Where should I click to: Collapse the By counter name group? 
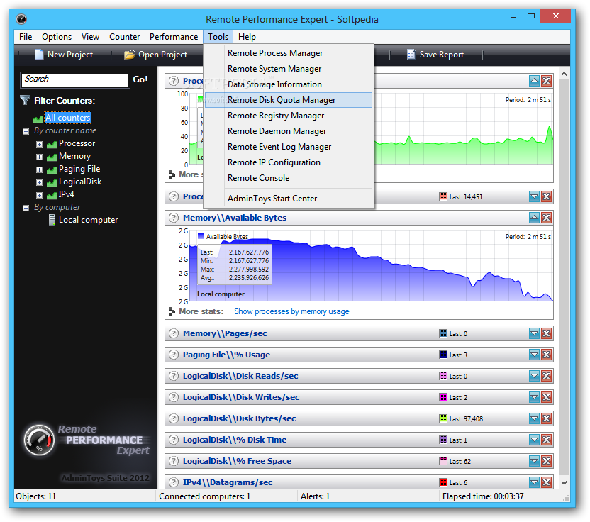pos(26,132)
